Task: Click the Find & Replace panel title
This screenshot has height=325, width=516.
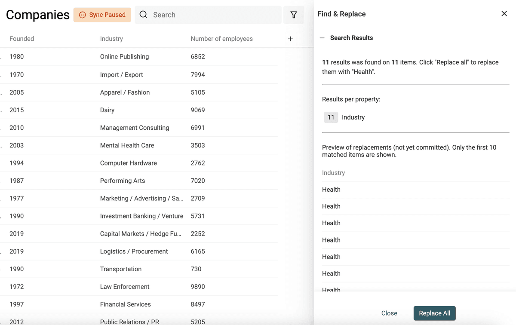Action: [341, 14]
